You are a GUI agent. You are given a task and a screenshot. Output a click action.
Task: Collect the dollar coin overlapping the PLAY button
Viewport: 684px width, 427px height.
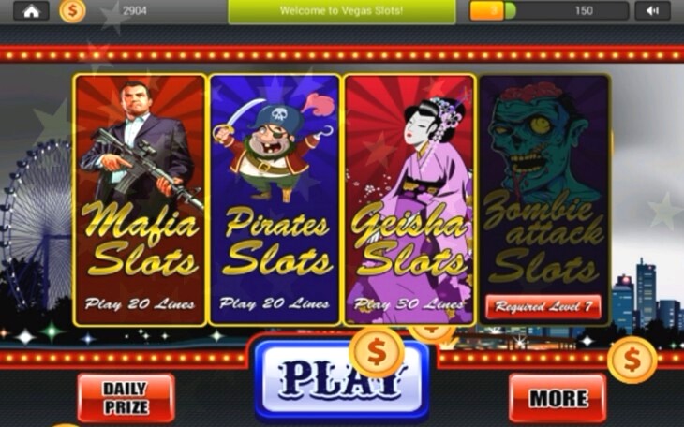point(377,352)
